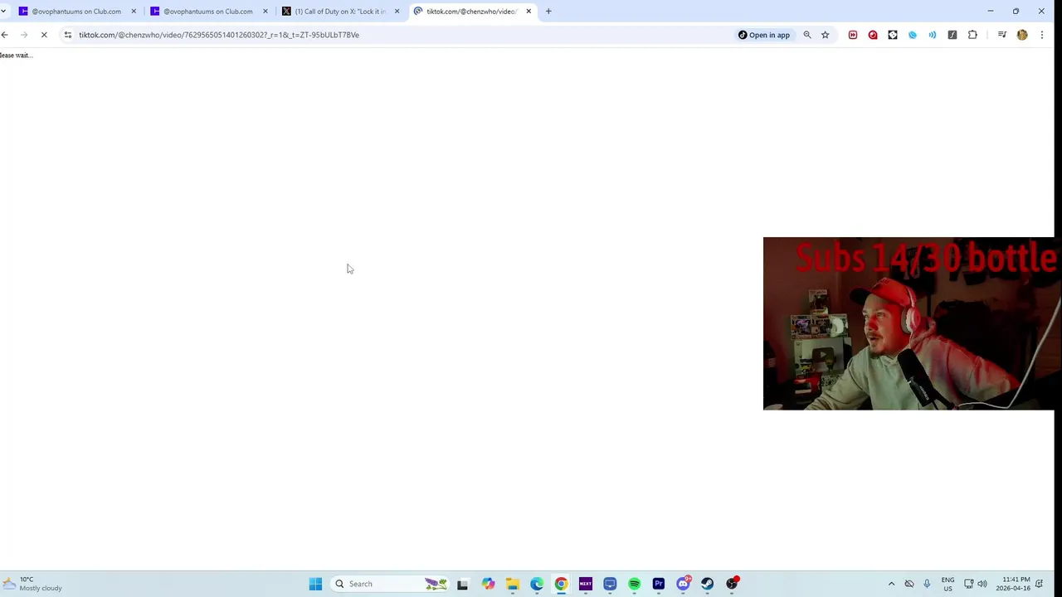
Task: Stop loading the page
Action: pyautogui.click(x=44, y=35)
